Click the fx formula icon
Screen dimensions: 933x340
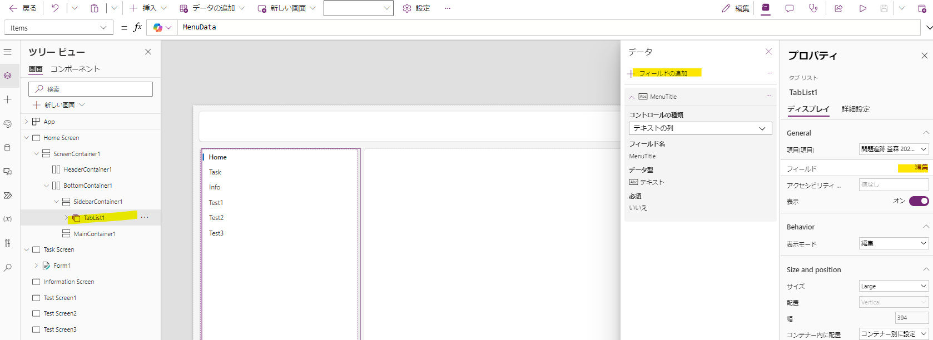(x=138, y=27)
